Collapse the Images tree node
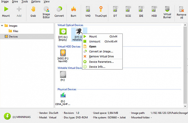Screen dimensions: 188x123 point(2,26)
